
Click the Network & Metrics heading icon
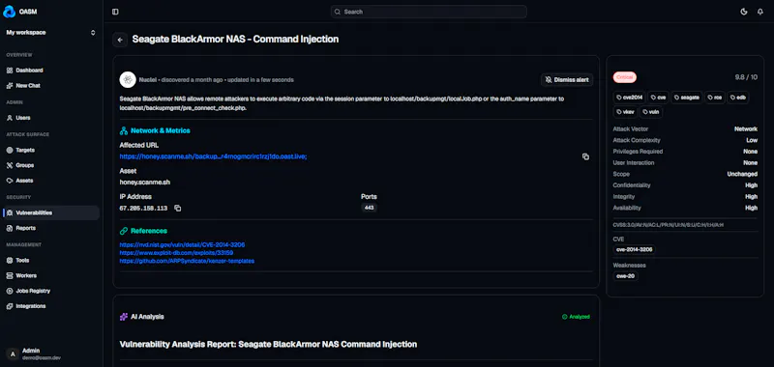(124, 131)
